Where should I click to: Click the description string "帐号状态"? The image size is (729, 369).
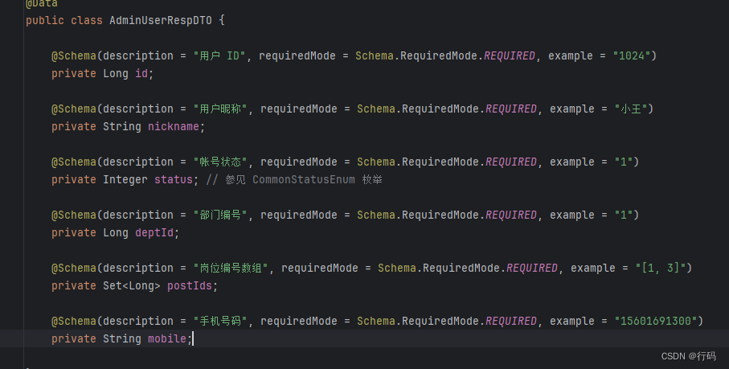(220, 162)
